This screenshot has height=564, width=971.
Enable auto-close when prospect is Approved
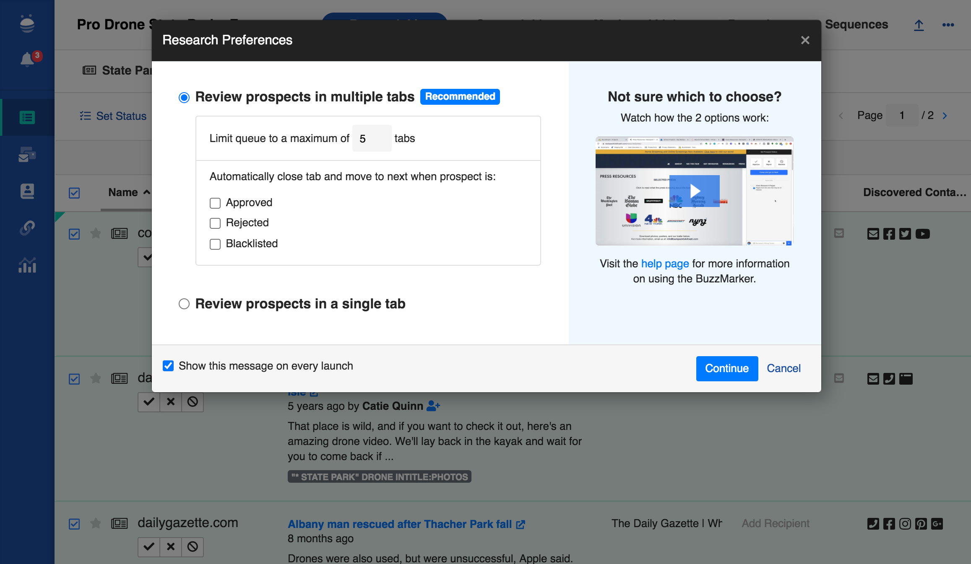pyautogui.click(x=215, y=203)
